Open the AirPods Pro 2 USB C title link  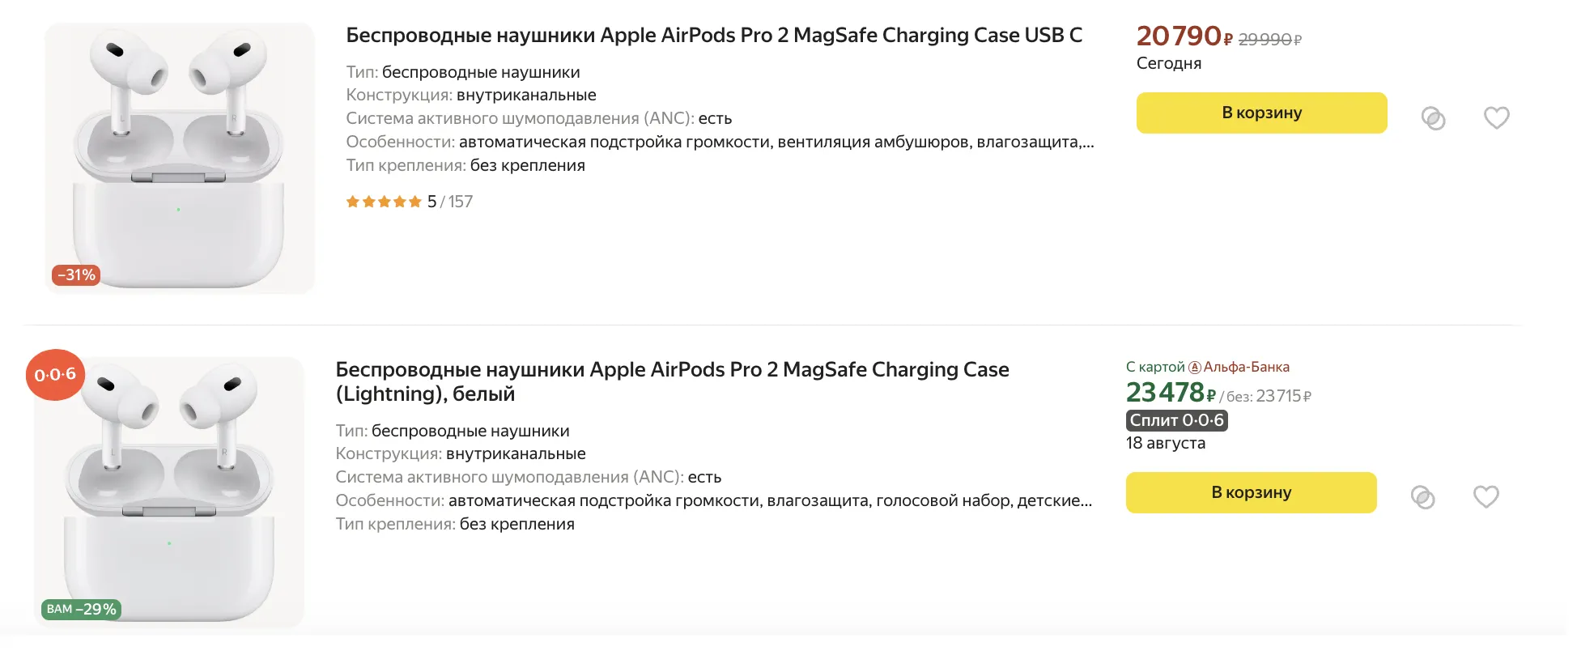point(713,36)
